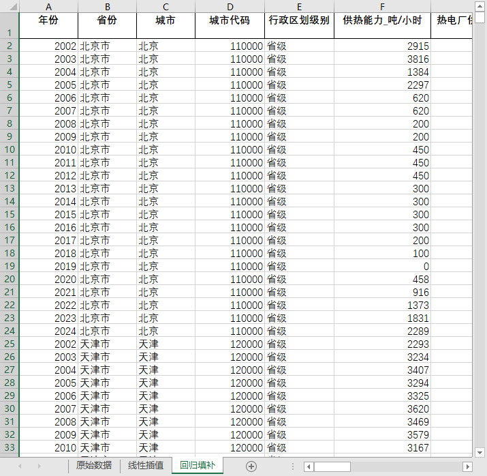Click the 供热能力_吨/小时 header cell
487x476 pixels.
pyautogui.click(x=382, y=26)
